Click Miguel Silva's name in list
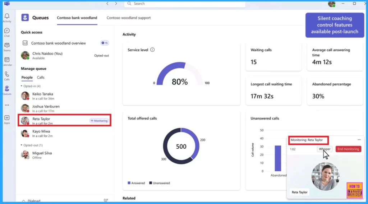 pyautogui.click(x=42, y=153)
